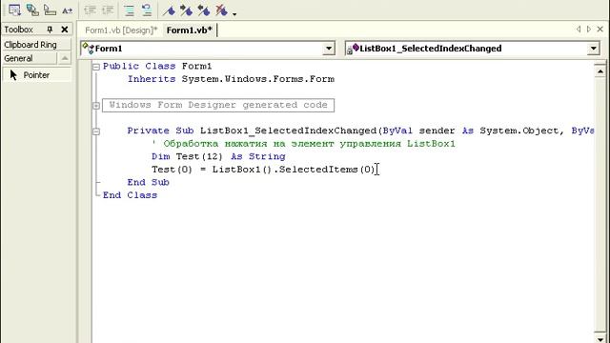
Task: Toggle bookmark on current line
Action: [169, 10]
